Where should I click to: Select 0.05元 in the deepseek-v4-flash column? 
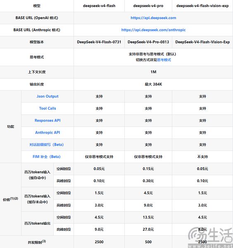click(99, 169)
